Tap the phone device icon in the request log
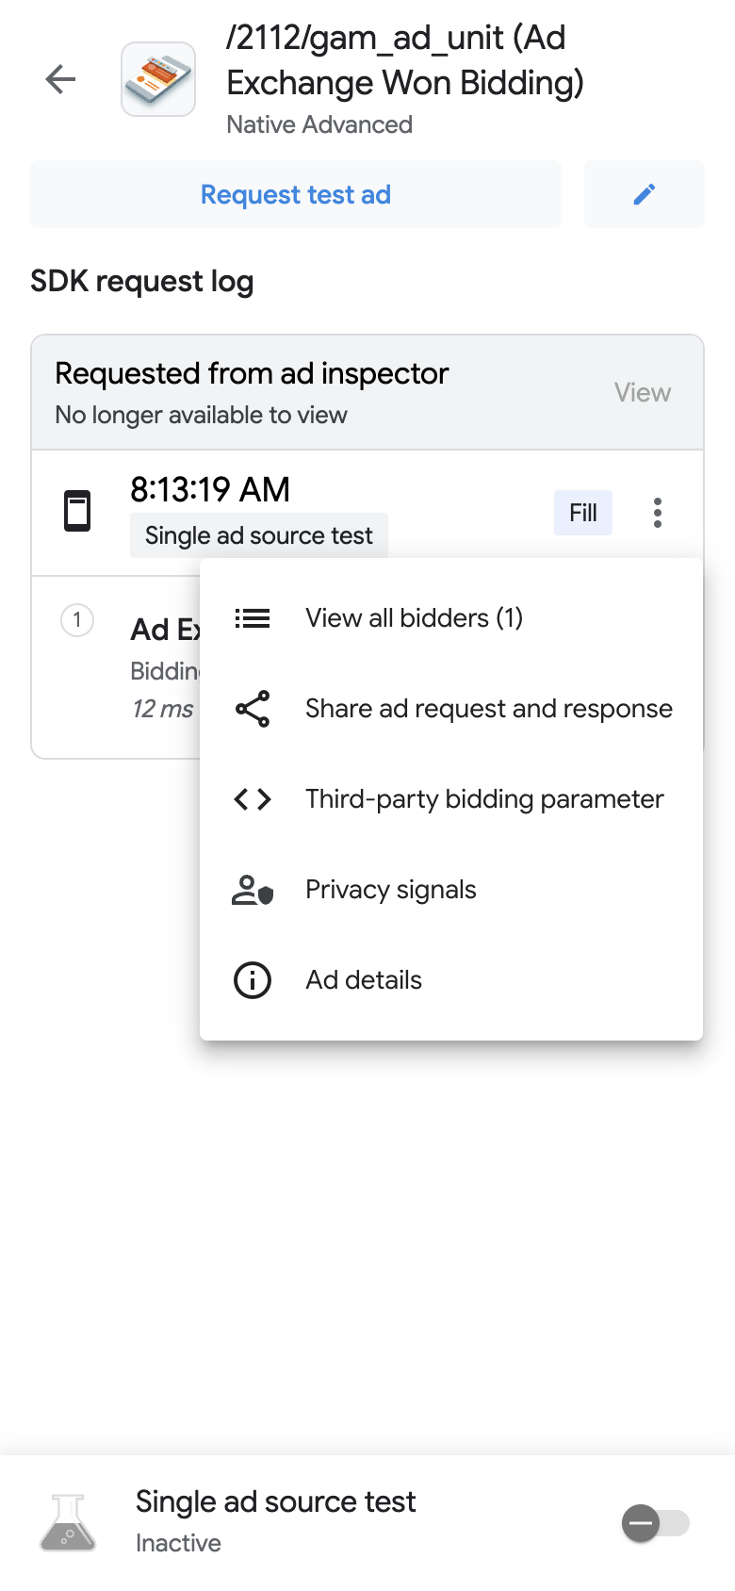This screenshot has height=1591, width=735. [77, 512]
